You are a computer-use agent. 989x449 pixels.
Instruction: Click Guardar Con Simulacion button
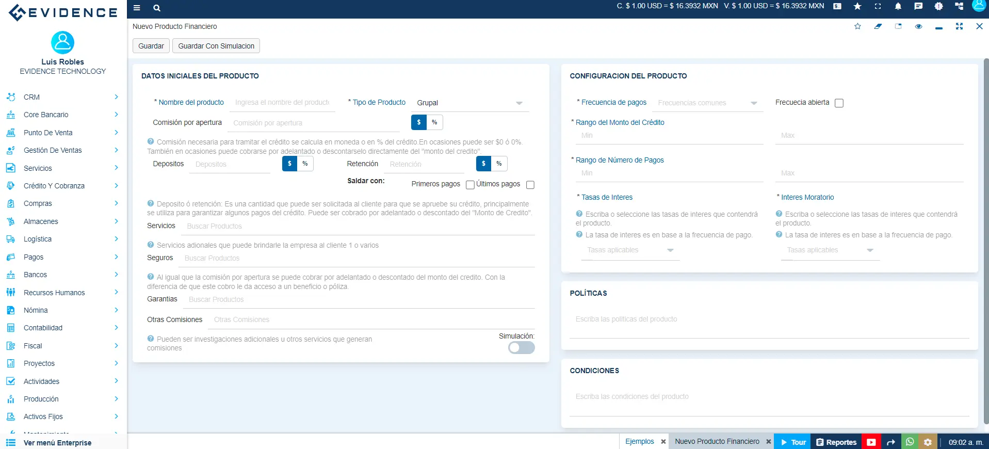coord(216,46)
